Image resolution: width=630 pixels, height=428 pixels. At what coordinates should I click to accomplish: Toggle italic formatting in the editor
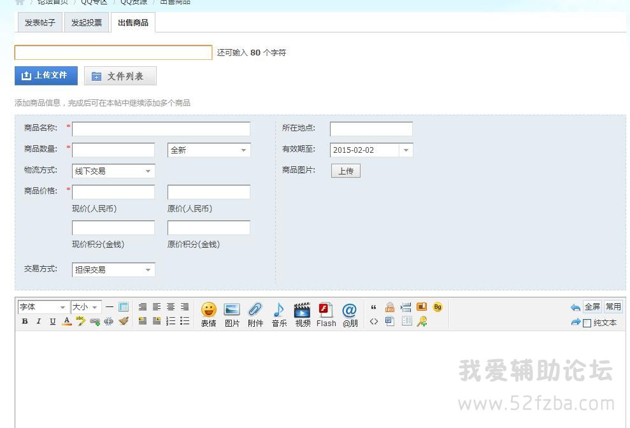[x=39, y=321]
